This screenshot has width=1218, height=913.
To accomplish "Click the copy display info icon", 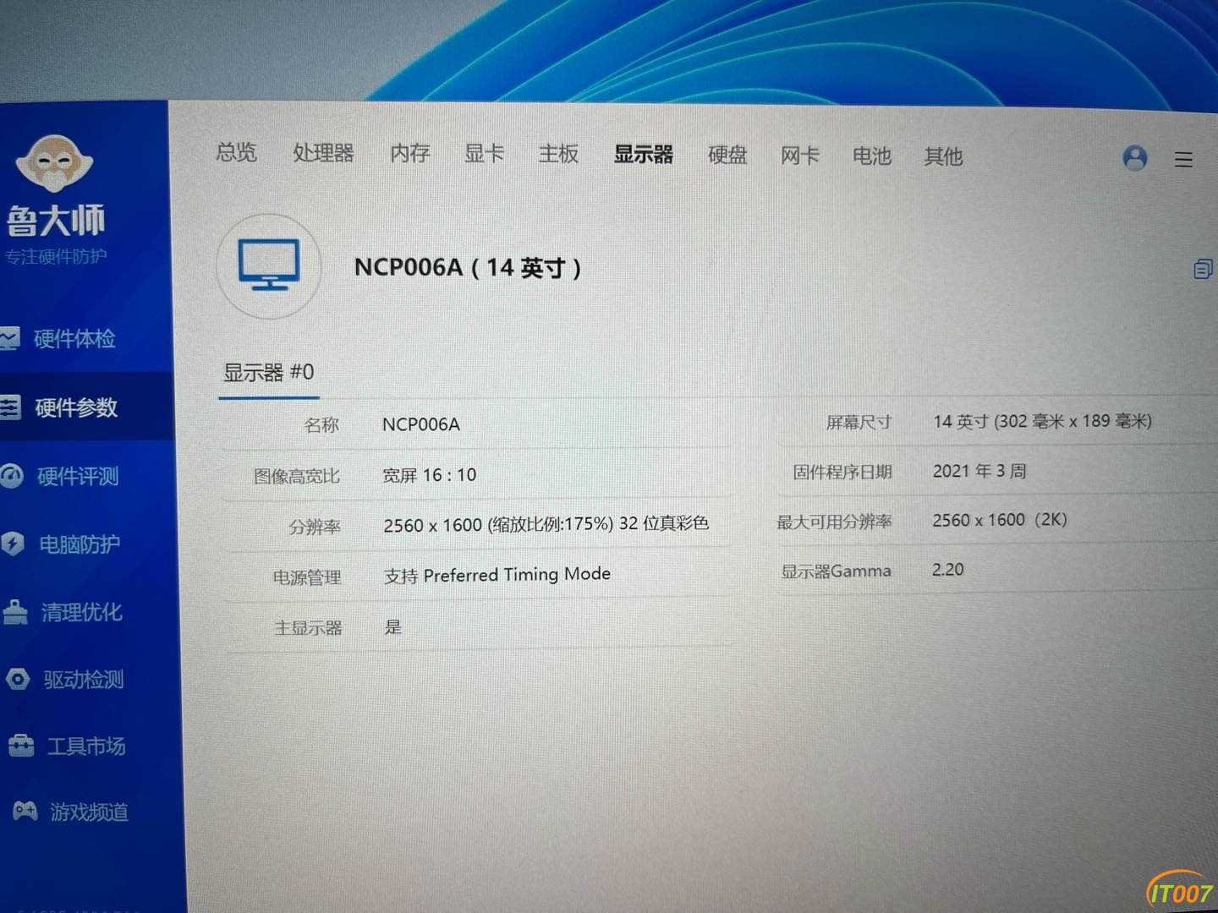I will (1203, 269).
